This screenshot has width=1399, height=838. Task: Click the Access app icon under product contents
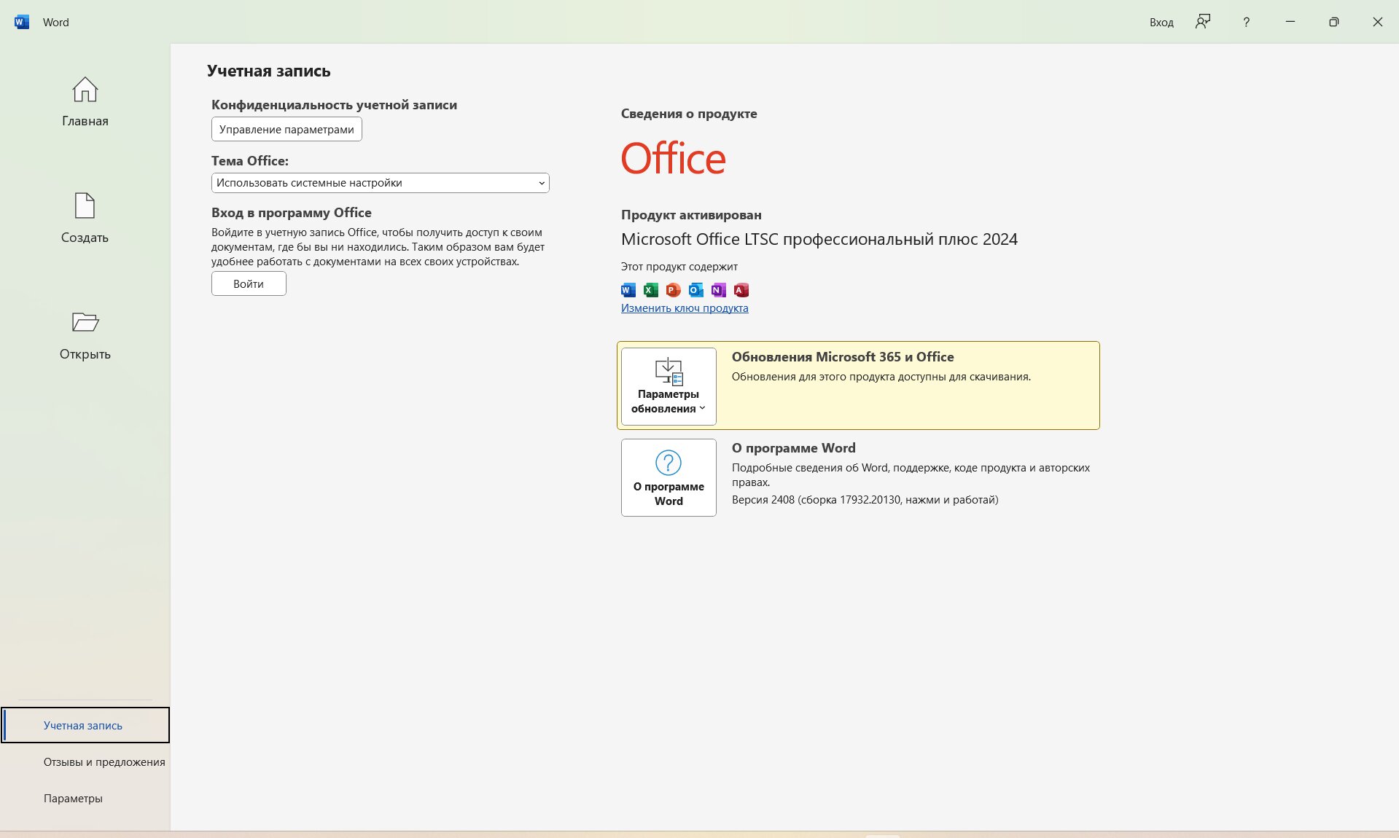[x=741, y=290]
